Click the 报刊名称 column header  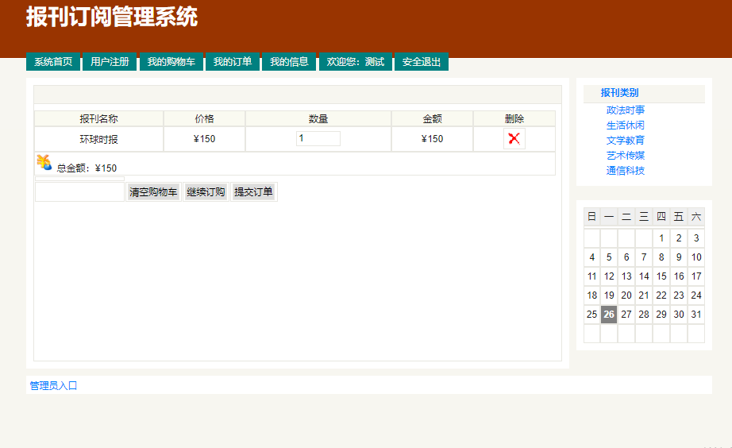(99, 118)
